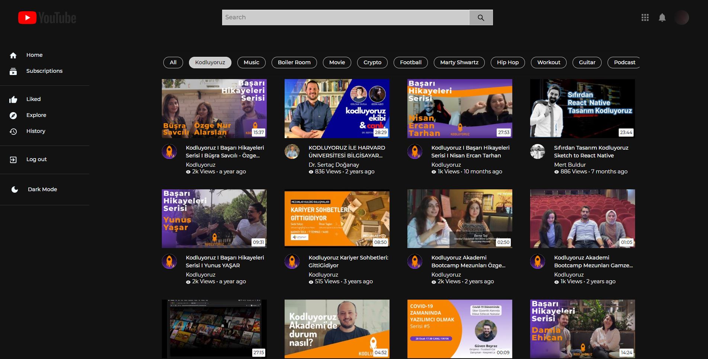Select the Home icon in sidebar
This screenshot has height=359, width=708.
pos(13,55)
